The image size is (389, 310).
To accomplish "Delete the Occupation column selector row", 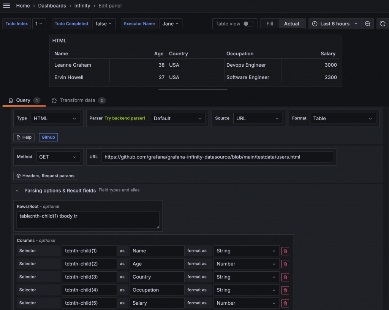I will [285, 290].
